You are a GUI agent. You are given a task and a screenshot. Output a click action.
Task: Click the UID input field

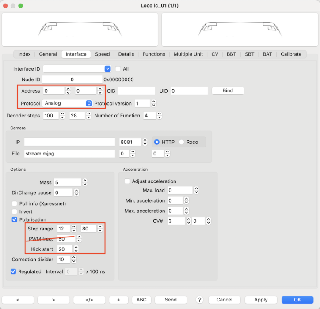tap(189, 91)
